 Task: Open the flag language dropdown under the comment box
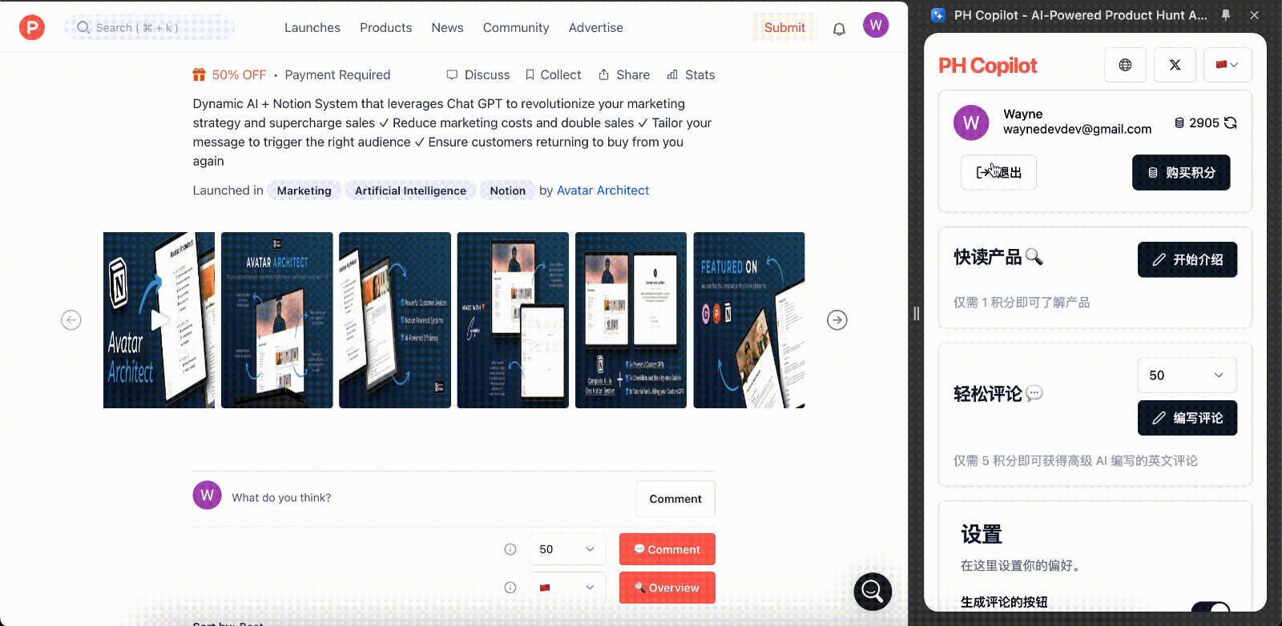pyautogui.click(x=567, y=588)
